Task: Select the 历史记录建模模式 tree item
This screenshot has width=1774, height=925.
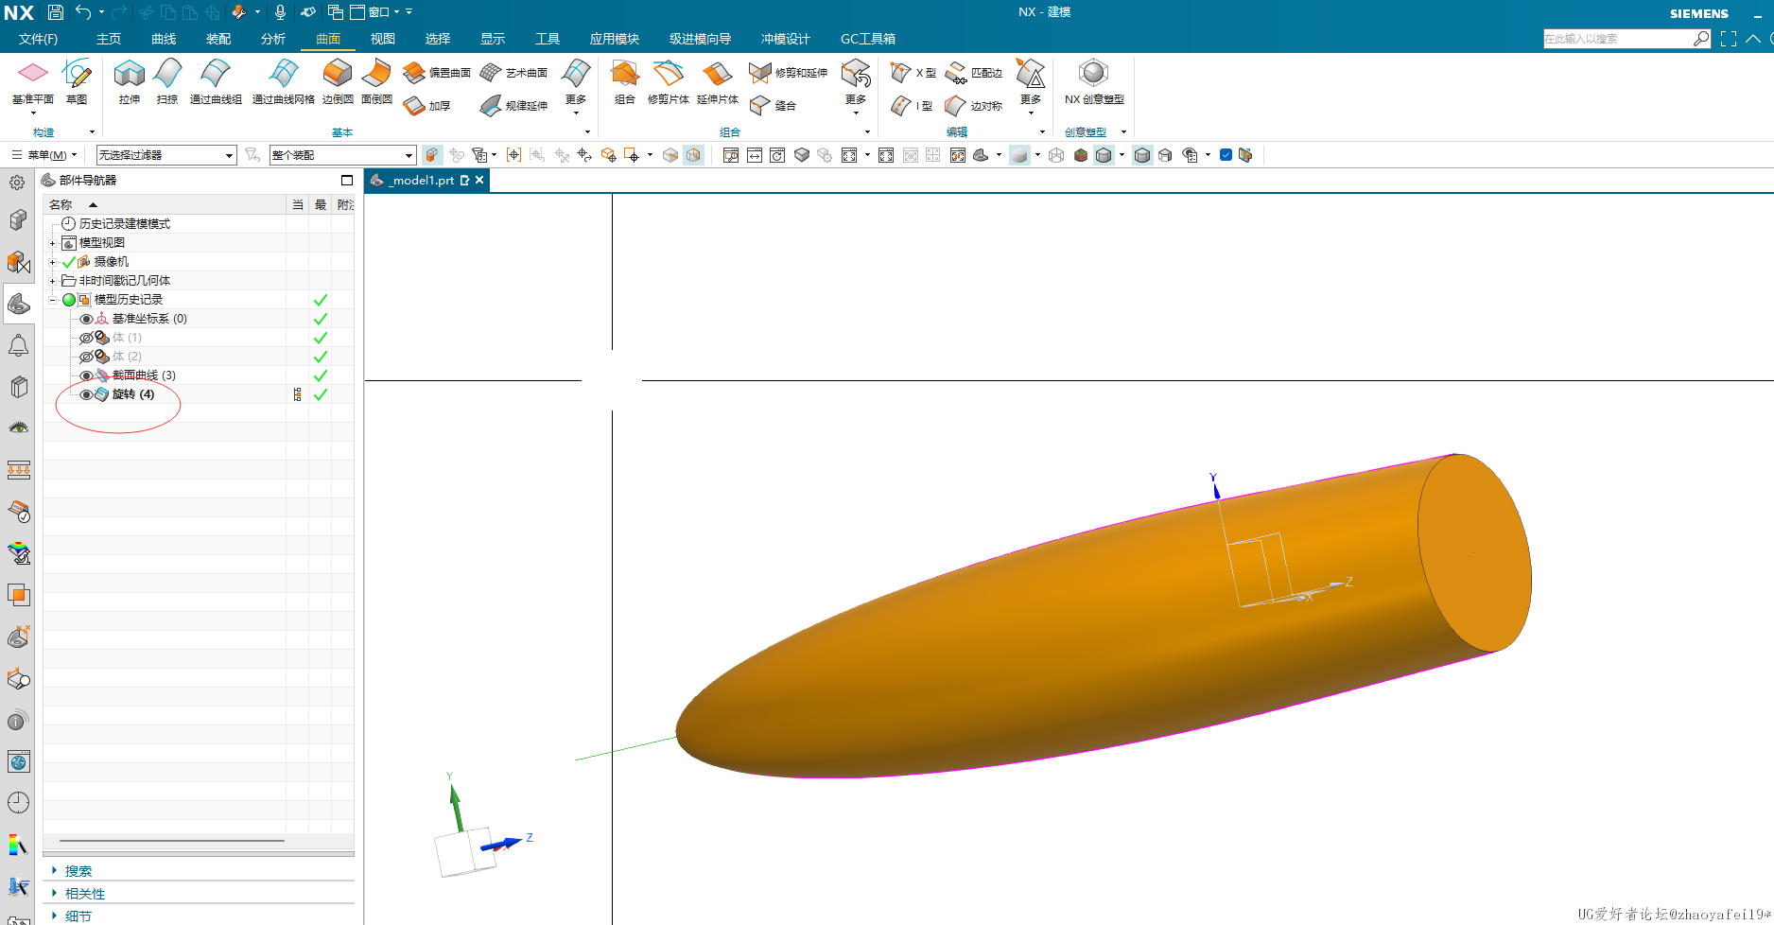Action: pos(124,224)
